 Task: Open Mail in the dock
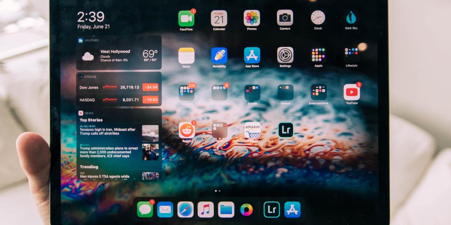165,209
